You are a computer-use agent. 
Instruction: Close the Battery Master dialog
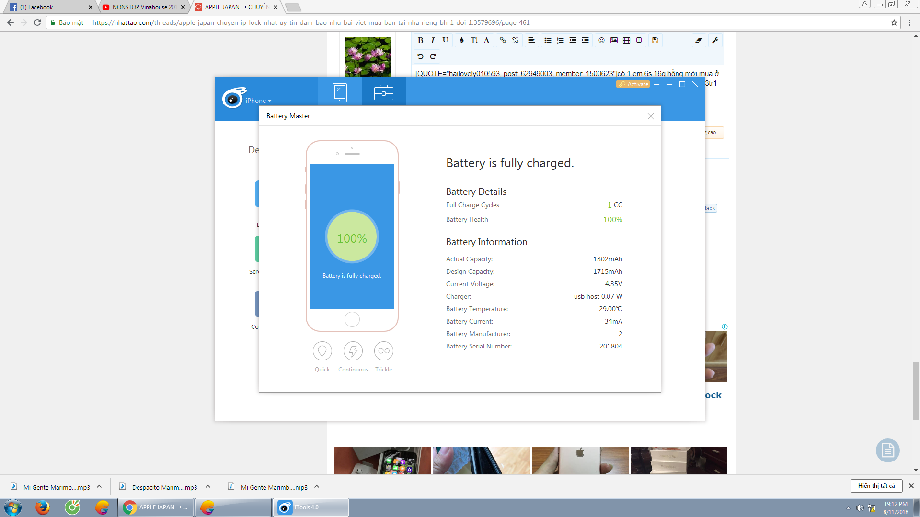tap(650, 116)
